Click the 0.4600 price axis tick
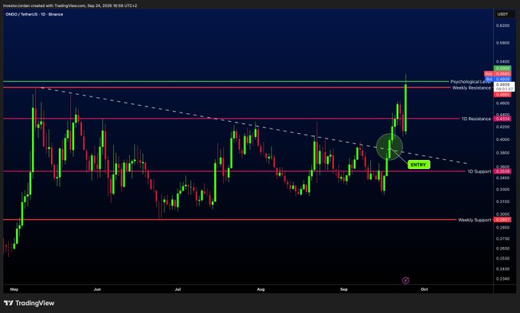 (502, 103)
